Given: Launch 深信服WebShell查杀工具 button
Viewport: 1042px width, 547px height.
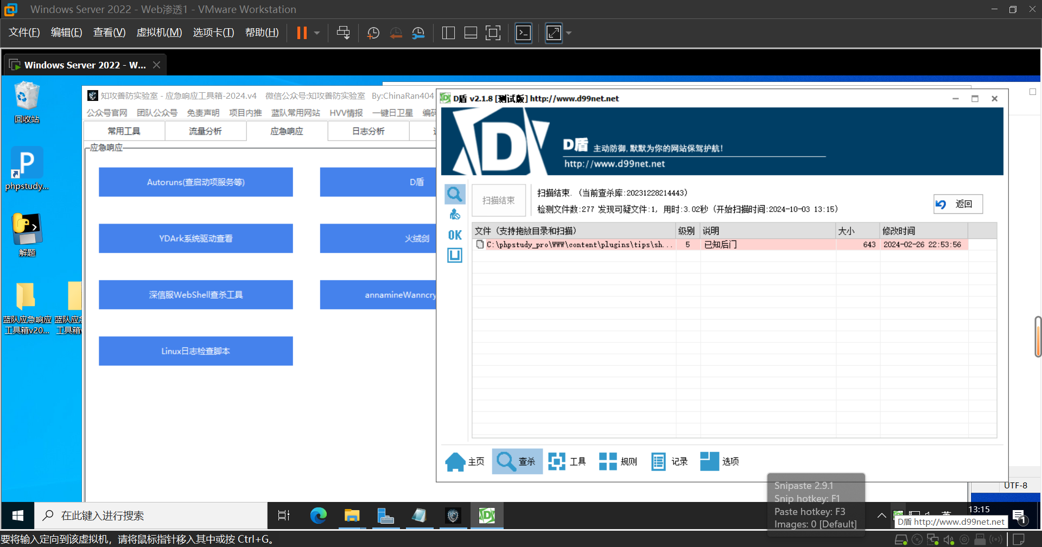Looking at the screenshot, I should tap(196, 295).
